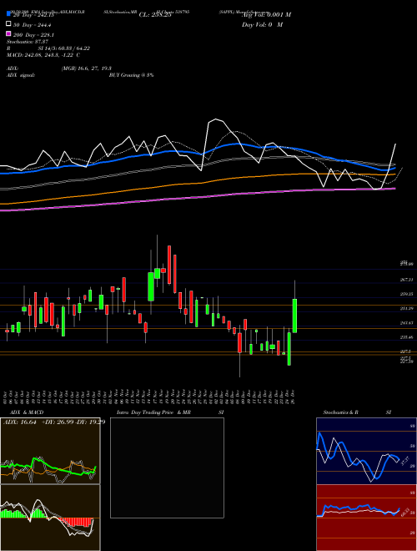Click the 235.46 price axis label
The width and height of the screenshot is (417, 551).
[x=406, y=337]
